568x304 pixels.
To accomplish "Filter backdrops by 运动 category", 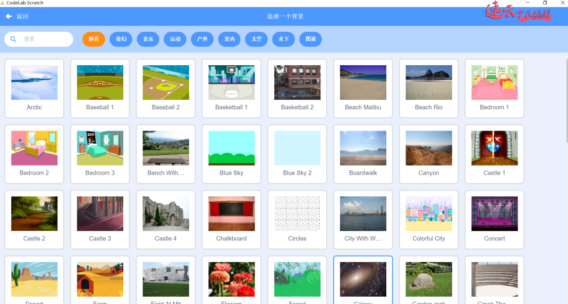I will [x=175, y=39].
